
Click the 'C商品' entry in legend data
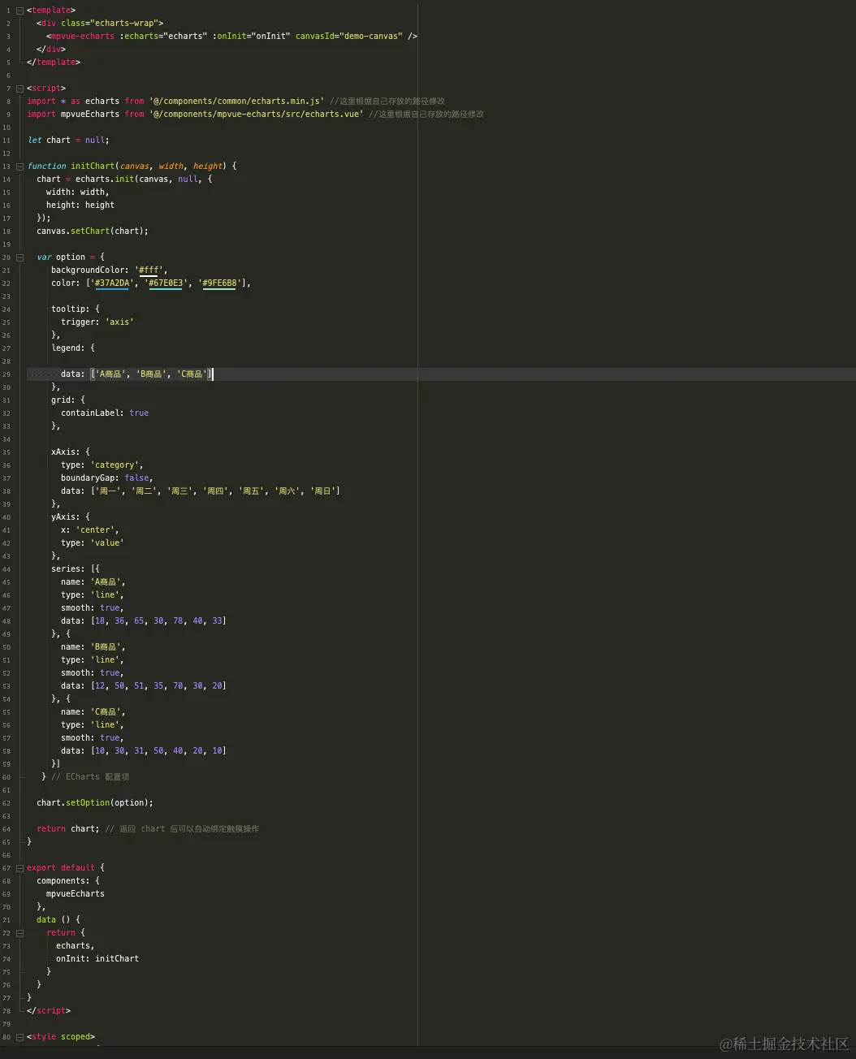(x=192, y=374)
